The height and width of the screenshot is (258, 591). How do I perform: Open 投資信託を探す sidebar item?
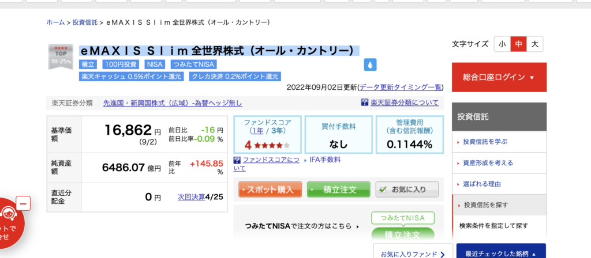[499, 205]
